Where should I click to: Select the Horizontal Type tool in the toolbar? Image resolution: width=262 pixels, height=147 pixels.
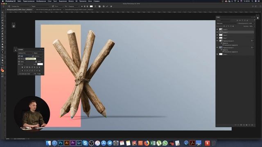(2, 52)
